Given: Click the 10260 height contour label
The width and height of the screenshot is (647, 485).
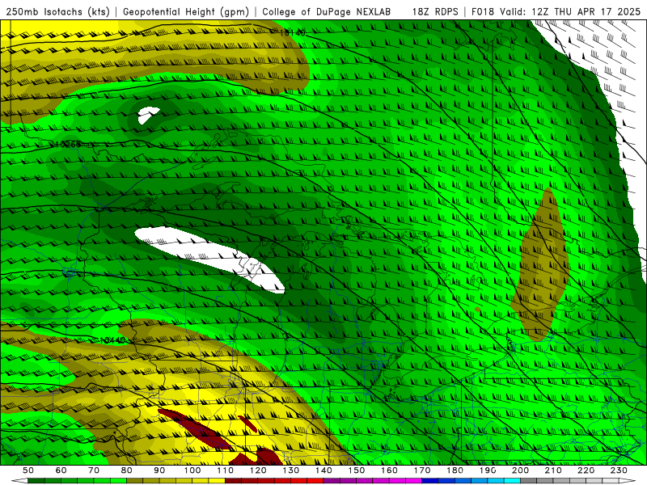Looking at the screenshot, I should click(68, 145).
